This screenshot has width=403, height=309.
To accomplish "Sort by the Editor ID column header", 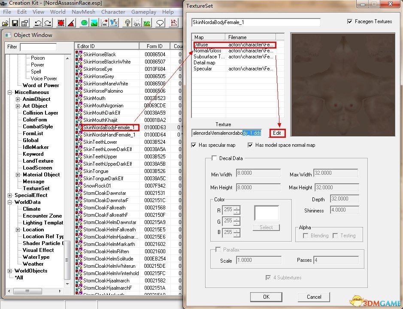I will click(107, 46).
